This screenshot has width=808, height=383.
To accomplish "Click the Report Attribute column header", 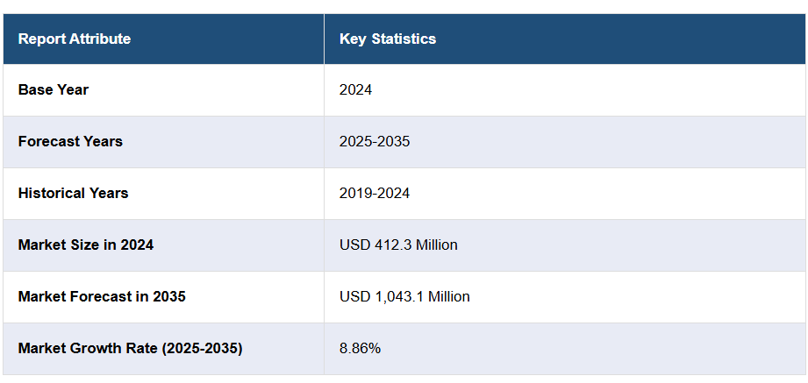I will 75,39.
